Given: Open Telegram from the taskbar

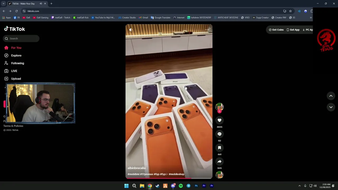Looking at the screenshot, I should tap(188, 186).
